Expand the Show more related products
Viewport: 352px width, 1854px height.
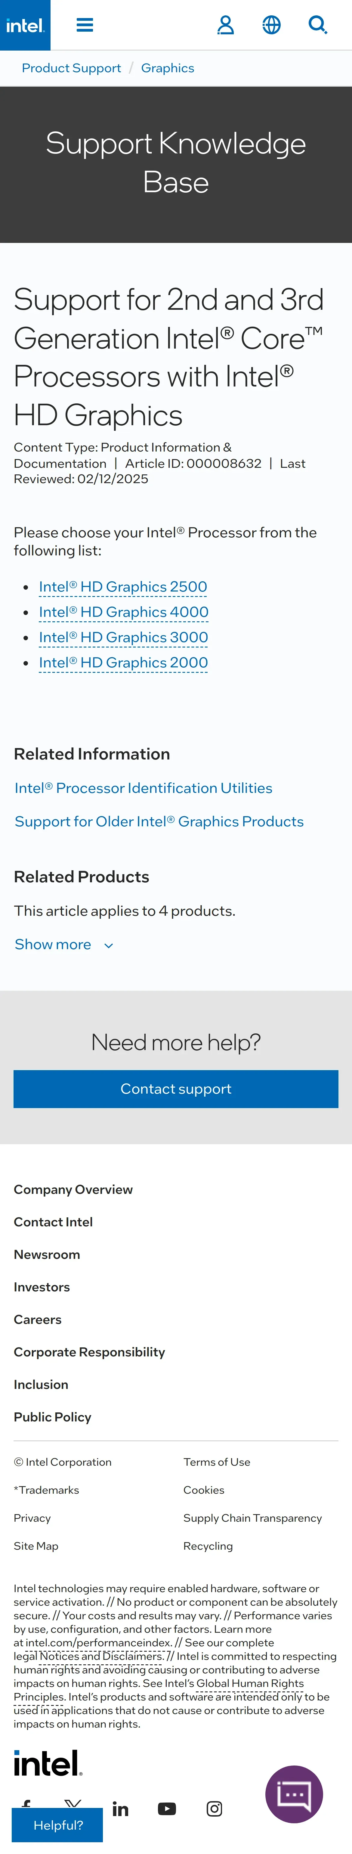(x=63, y=944)
